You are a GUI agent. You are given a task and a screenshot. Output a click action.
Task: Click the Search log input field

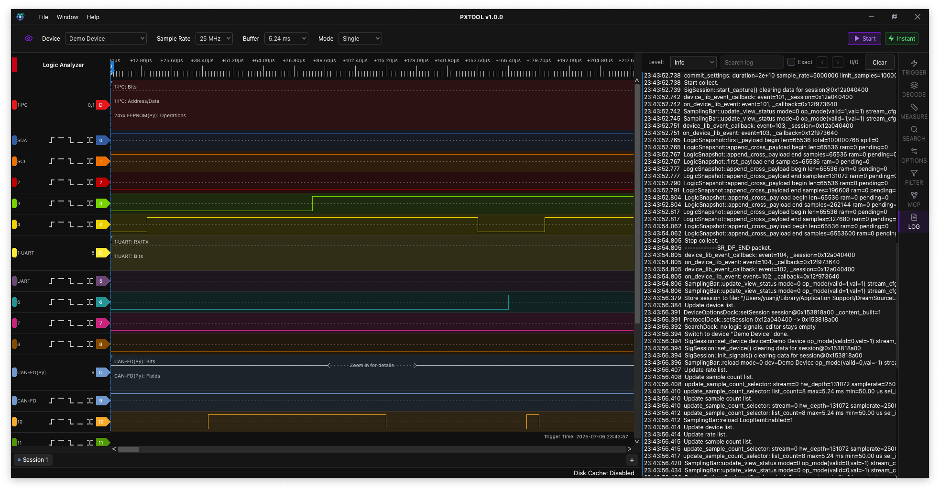pyautogui.click(x=752, y=62)
